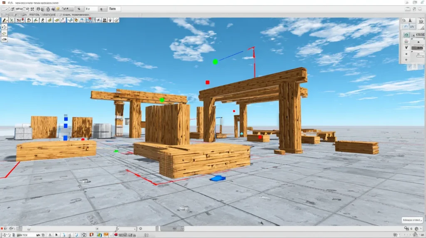Select the pencil draw tool in the toolbar
Image resolution: width=426 pixels, height=238 pixels.
5,19
